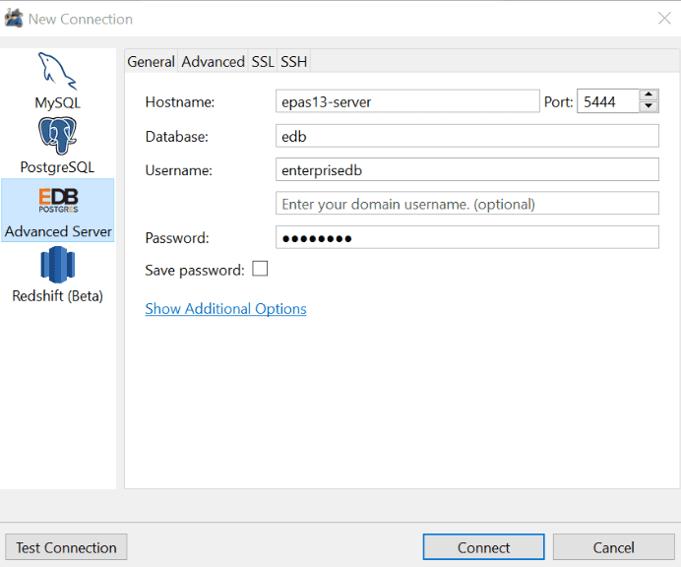The image size is (681, 567).
Task: Choose the PostgreSQL elephant icon
Action: tap(57, 136)
